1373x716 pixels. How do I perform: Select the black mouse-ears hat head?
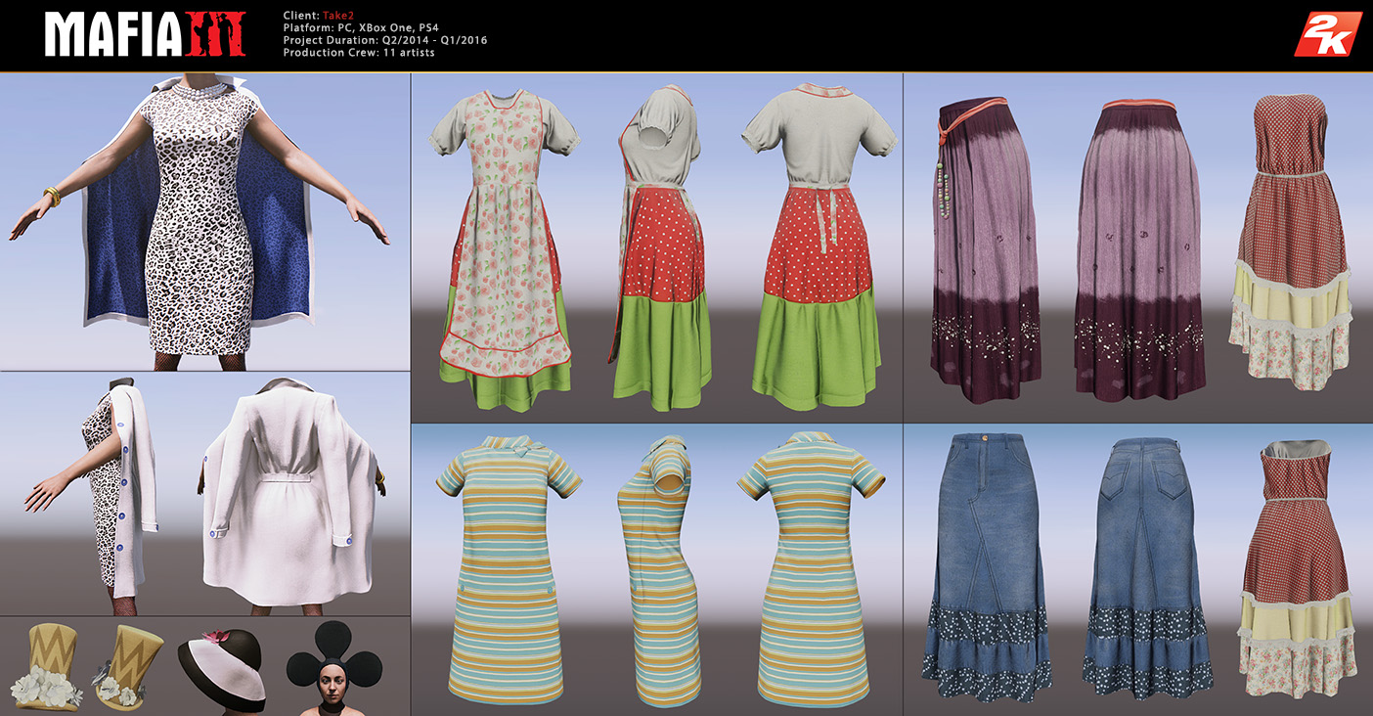[x=332, y=665]
